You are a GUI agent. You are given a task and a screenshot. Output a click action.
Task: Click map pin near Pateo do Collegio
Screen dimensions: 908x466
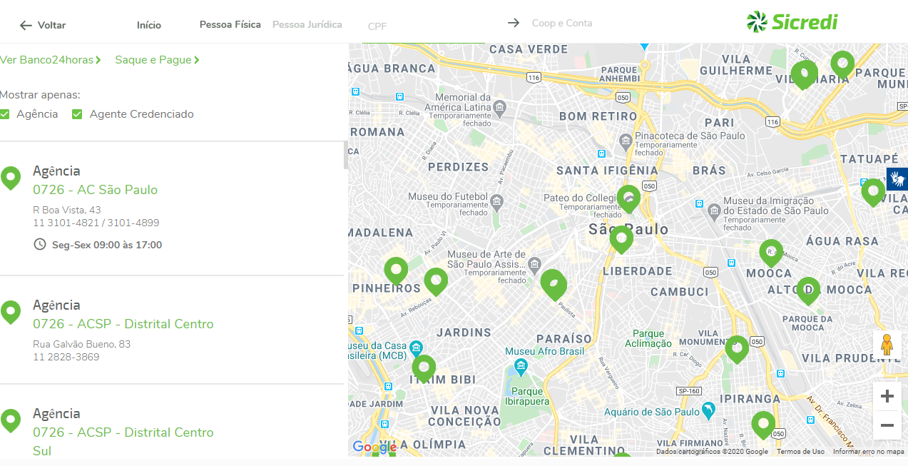click(628, 198)
